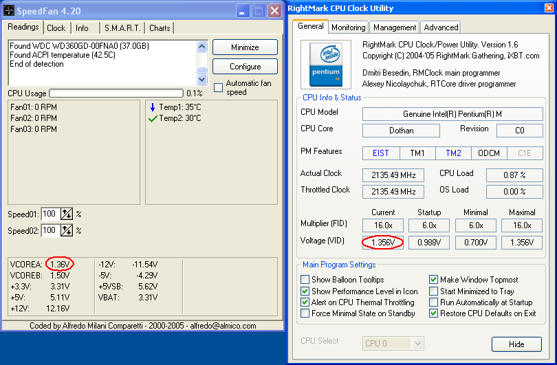
Task: Click the OS Load value 0.00 %
Action: click(x=514, y=192)
